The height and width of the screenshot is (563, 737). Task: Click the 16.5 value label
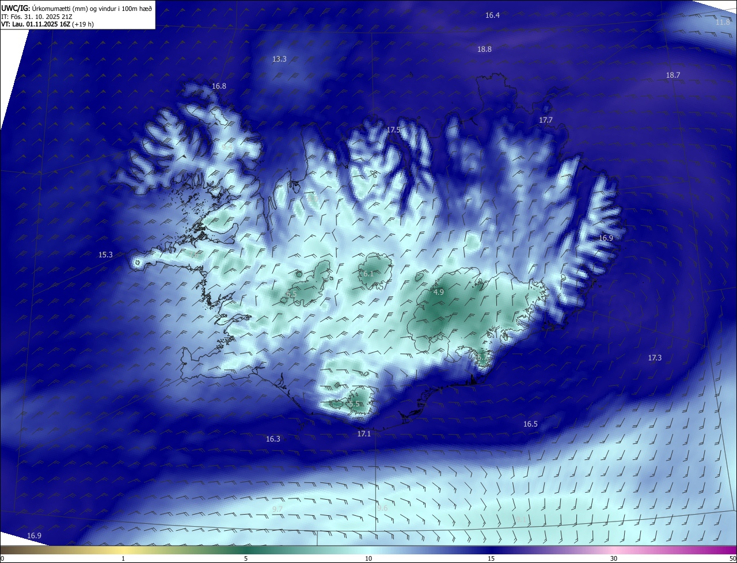pyautogui.click(x=530, y=424)
